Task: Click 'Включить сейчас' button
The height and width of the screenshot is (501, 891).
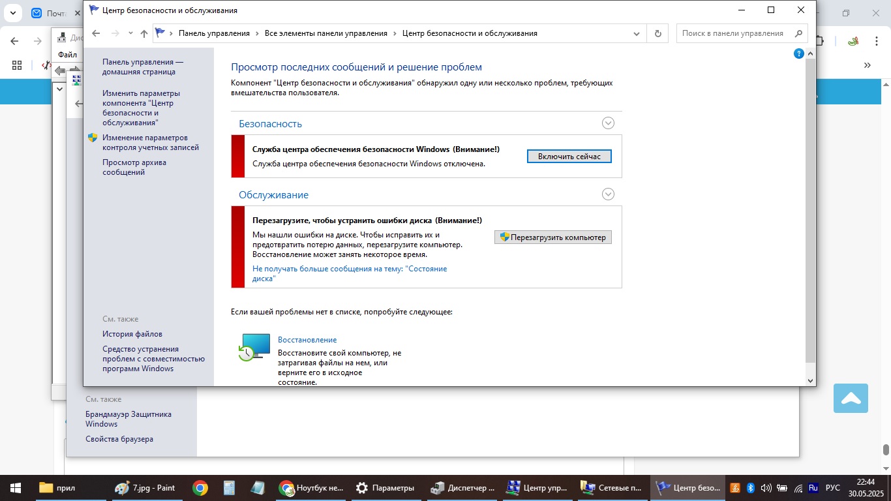Action: pyautogui.click(x=569, y=157)
